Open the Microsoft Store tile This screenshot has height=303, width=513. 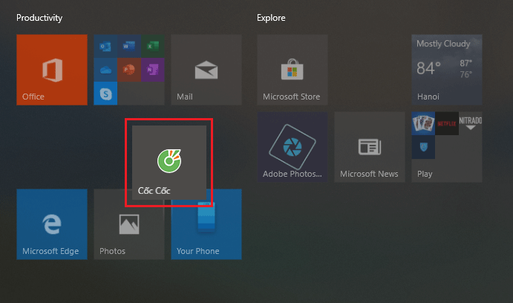(293, 70)
